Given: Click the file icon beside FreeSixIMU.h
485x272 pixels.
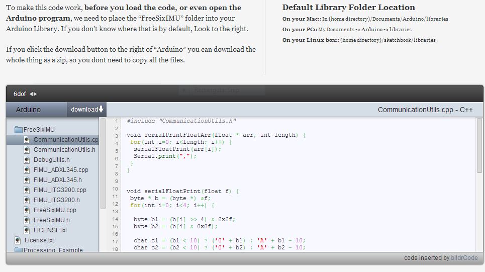Looking at the screenshot, I should pyautogui.click(x=27, y=220).
